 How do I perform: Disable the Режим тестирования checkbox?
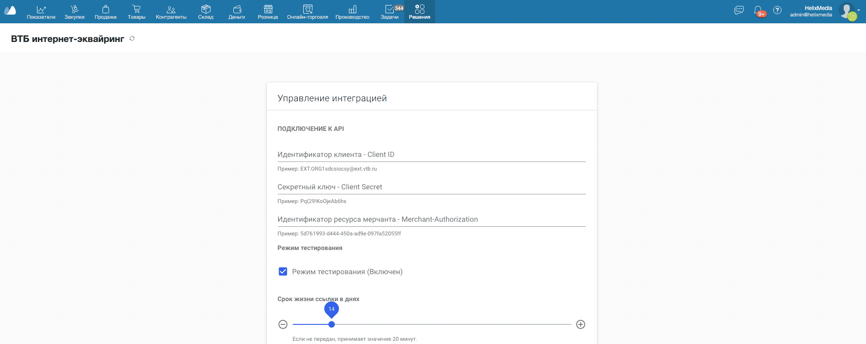point(283,272)
